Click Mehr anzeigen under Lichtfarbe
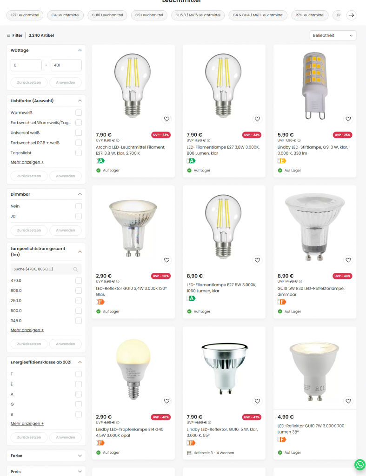The width and height of the screenshot is (366, 476). 27,162
